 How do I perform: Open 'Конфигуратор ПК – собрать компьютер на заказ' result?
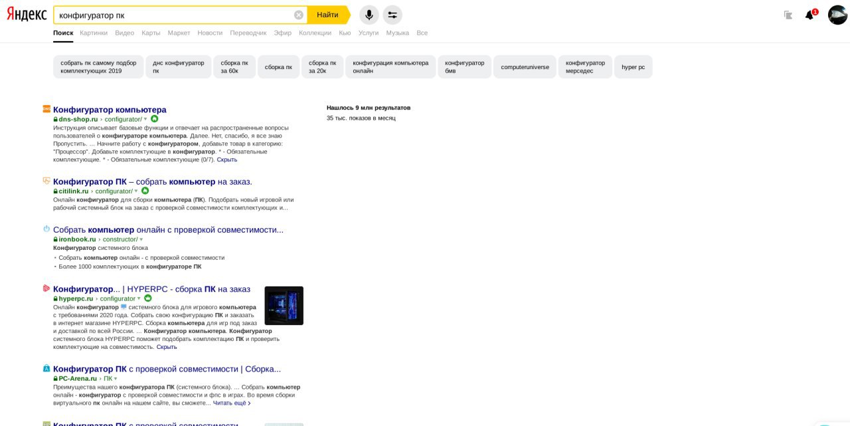tap(153, 181)
